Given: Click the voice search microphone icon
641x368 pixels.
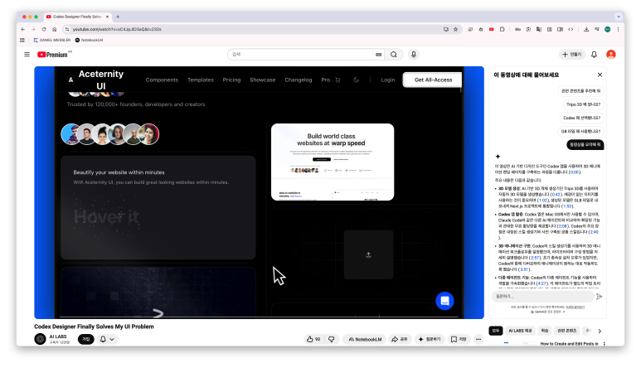Looking at the screenshot, I should [x=413, y=55].
